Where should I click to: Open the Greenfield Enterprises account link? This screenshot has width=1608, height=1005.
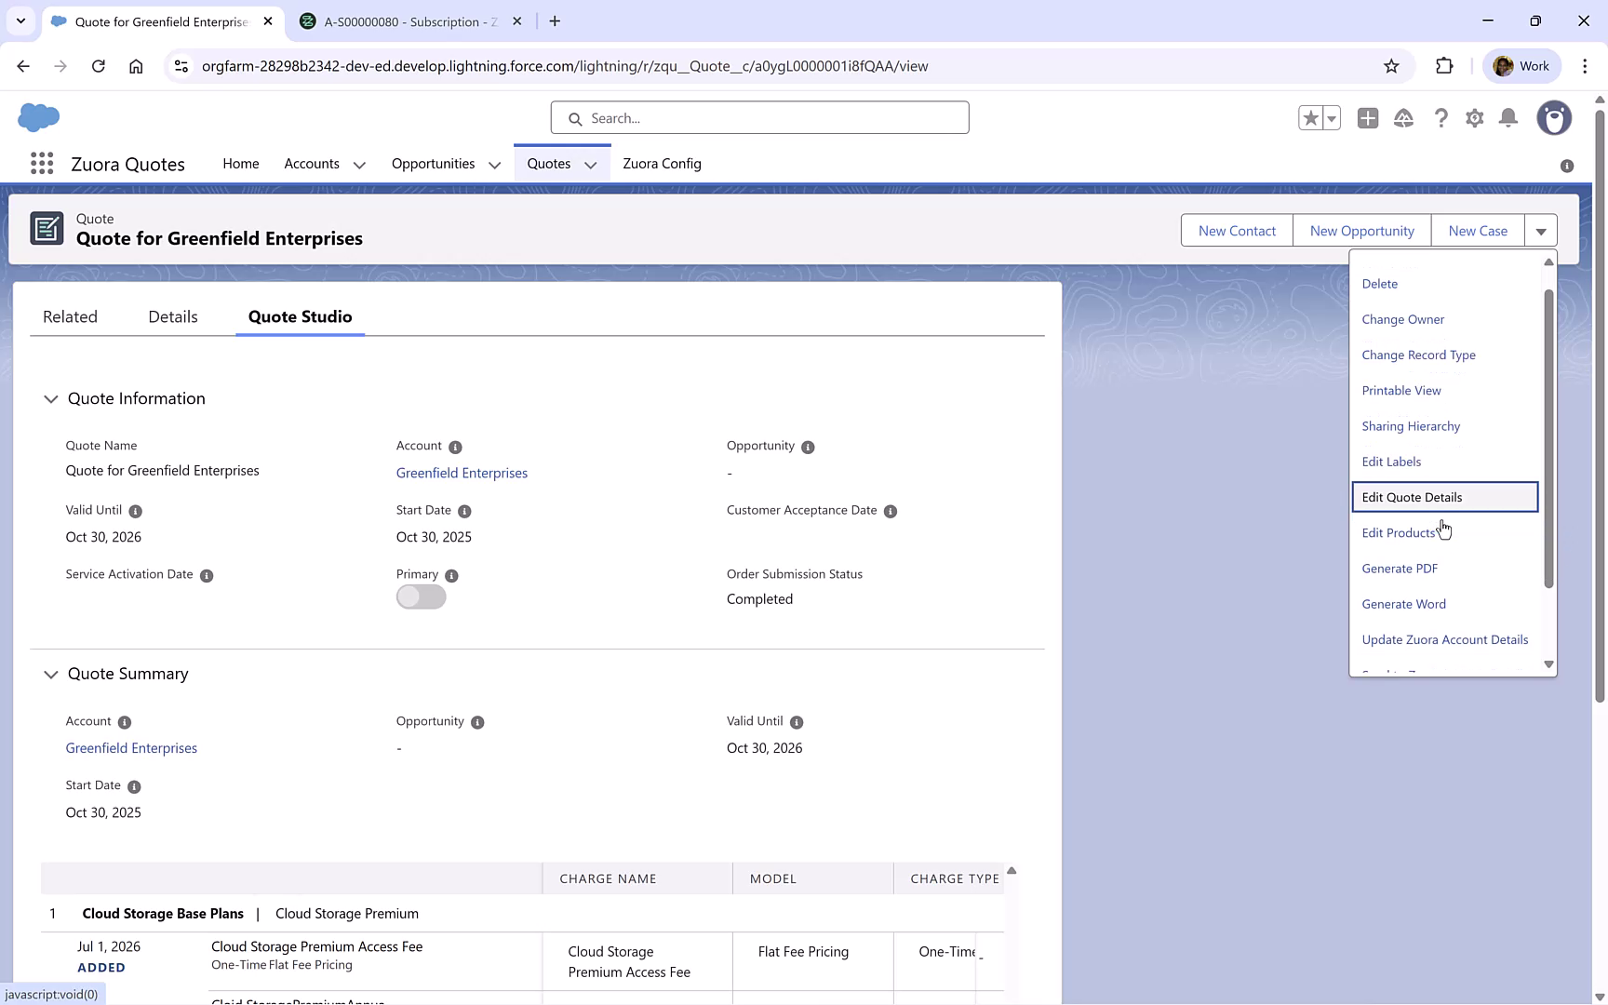point(462,473)
